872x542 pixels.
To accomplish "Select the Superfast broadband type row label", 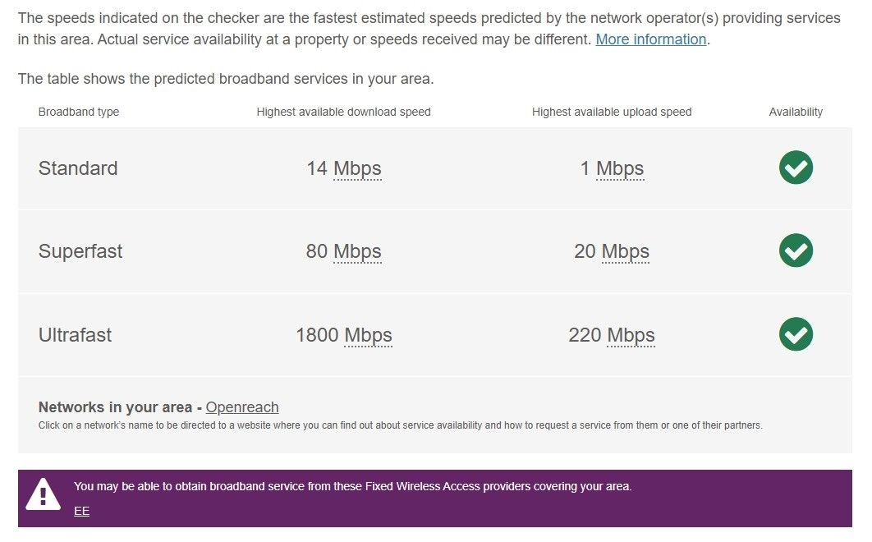I will click(x=80, y=251).
